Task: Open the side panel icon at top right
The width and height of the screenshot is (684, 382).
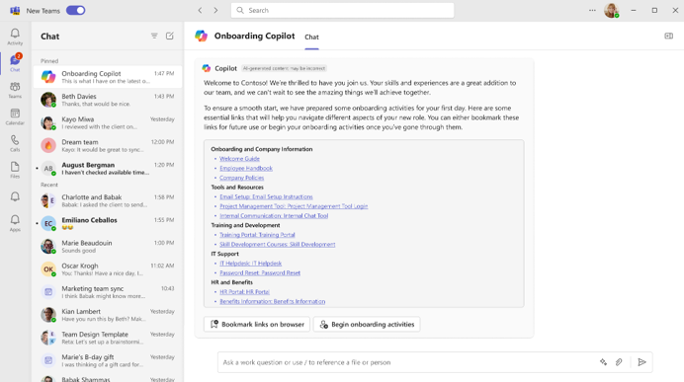Action: click(x=669, y=37)
